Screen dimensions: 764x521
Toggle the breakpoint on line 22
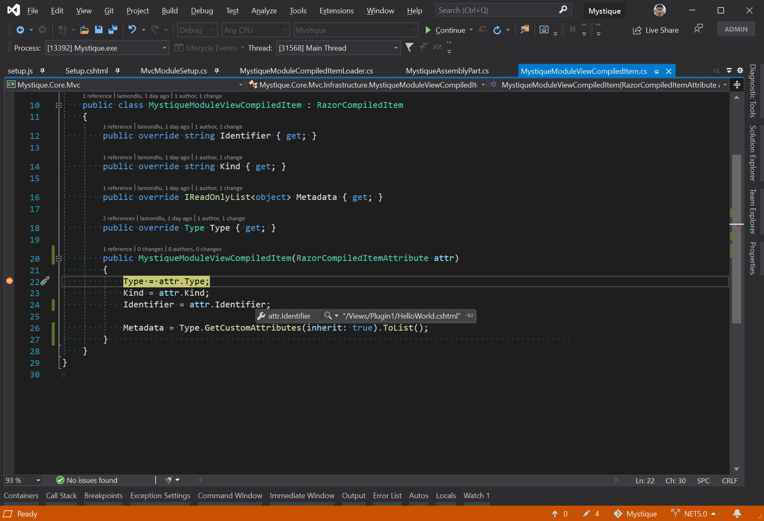point(10,281)
